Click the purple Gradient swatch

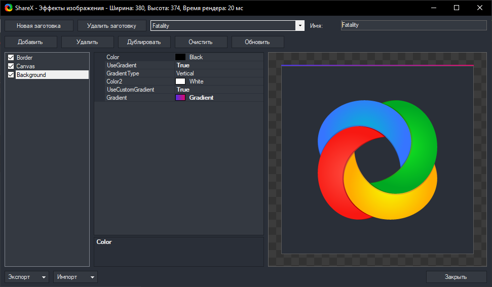[180, 98]
